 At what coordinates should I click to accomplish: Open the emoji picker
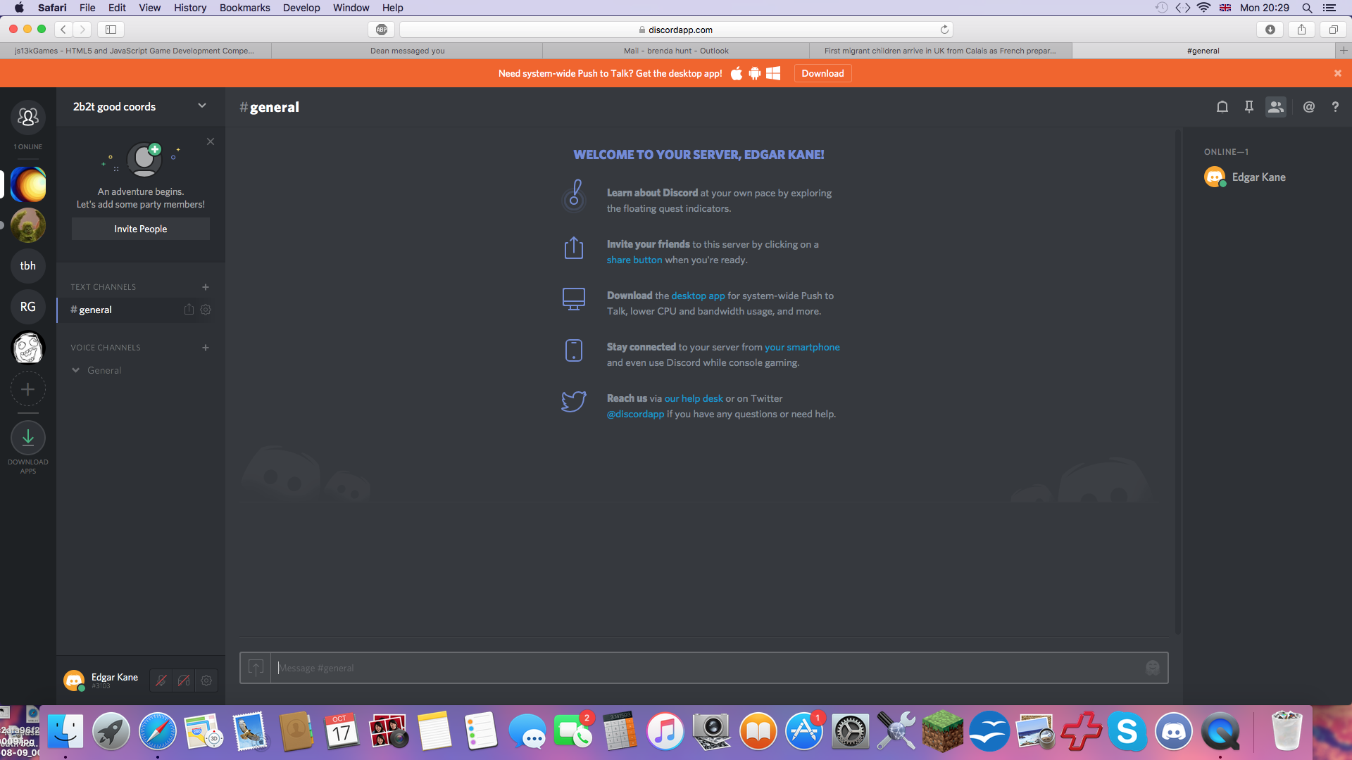(x=1153, y=668)
